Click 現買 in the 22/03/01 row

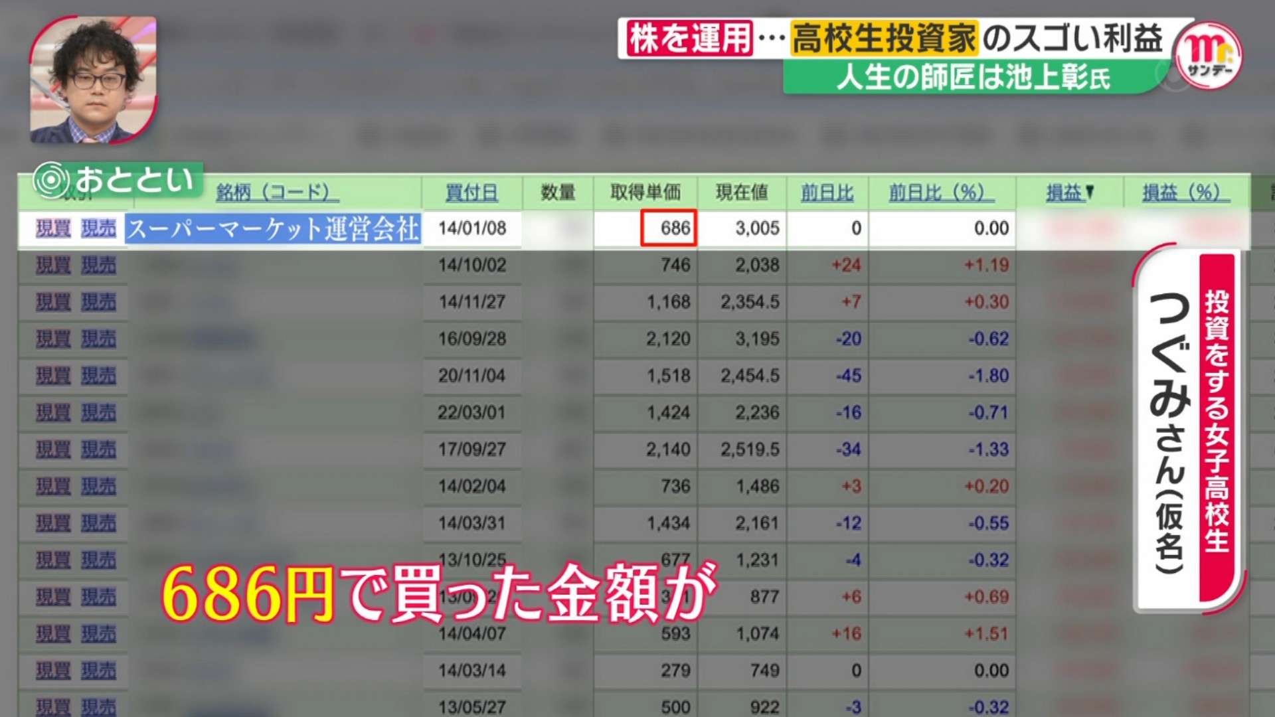[53, 413]
